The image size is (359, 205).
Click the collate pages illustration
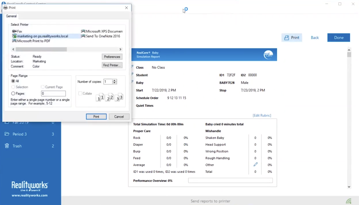point(109,97)
